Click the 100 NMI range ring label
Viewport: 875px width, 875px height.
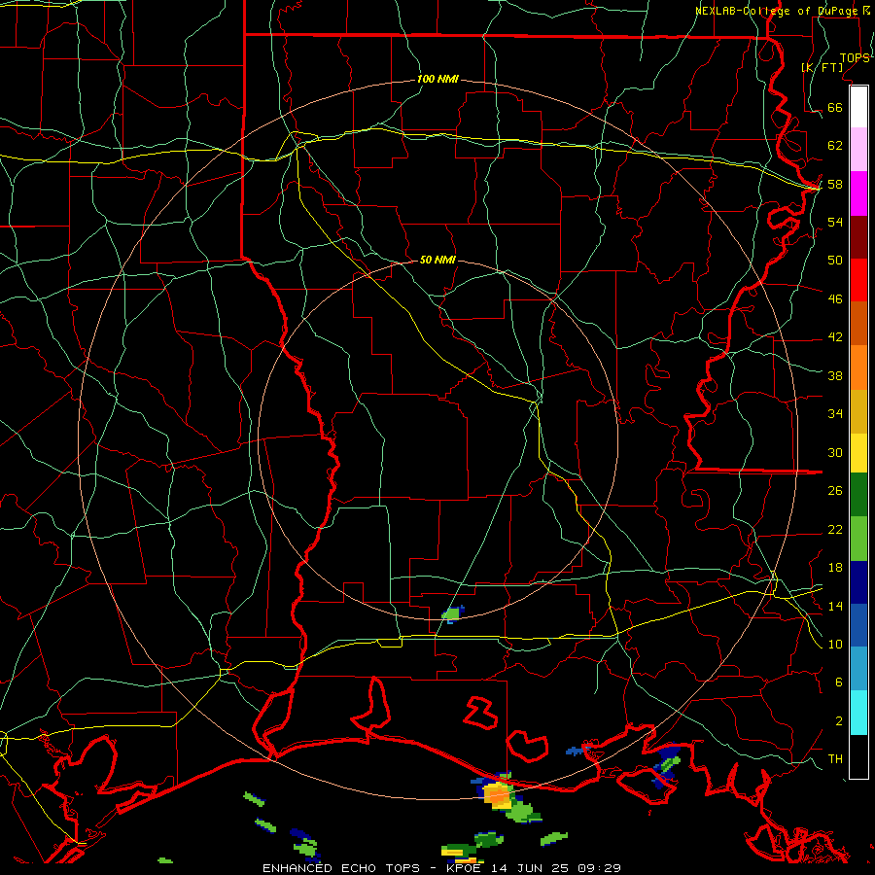pyautogui.click(x=437, y=79)
